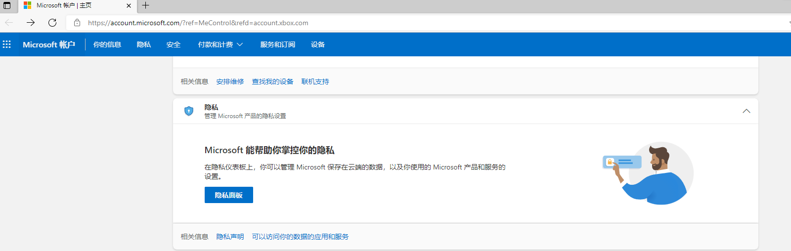Open a new tab with plus icon
Viewport: 791px width, 251px height.
click(x=145, y=5)
